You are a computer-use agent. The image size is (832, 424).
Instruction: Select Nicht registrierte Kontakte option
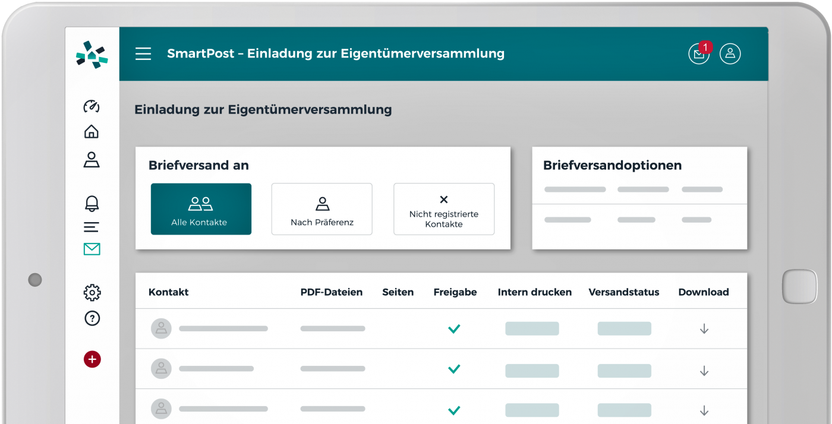[x=444, y=209]
